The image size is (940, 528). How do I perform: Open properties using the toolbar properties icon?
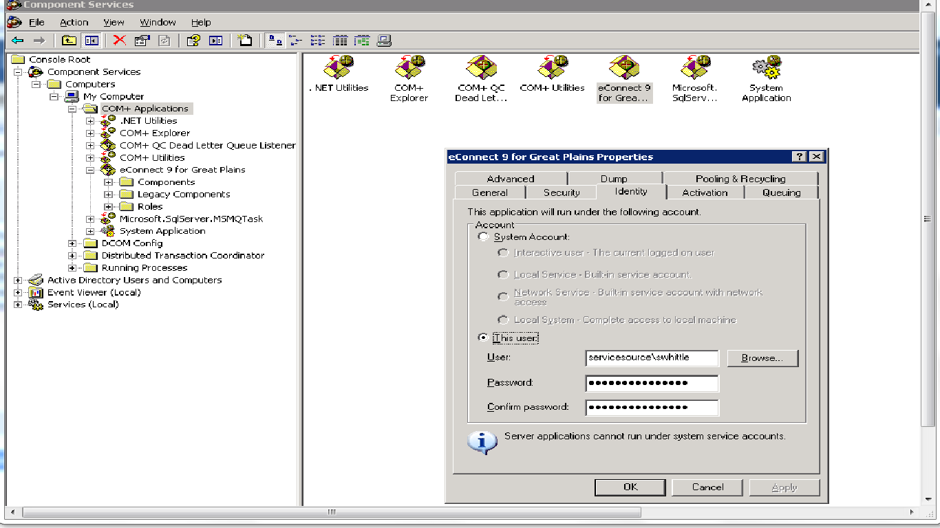pyautogui.click(x=141, y=40)
